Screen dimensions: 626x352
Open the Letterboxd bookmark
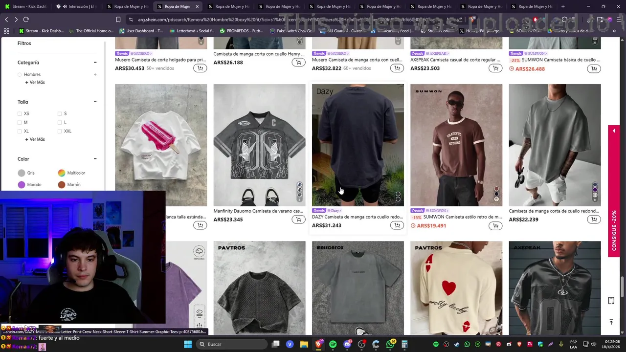(191, 31)
